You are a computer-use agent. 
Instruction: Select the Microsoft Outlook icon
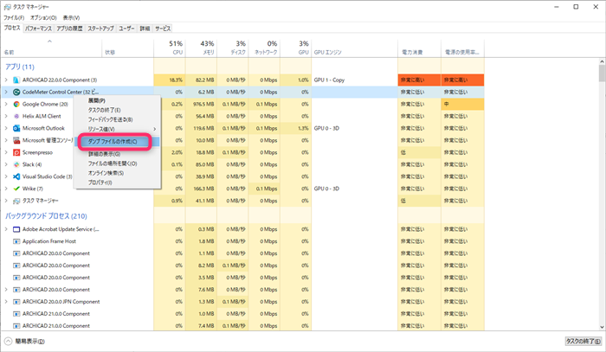pyautogui.click(x=16, y=128)
